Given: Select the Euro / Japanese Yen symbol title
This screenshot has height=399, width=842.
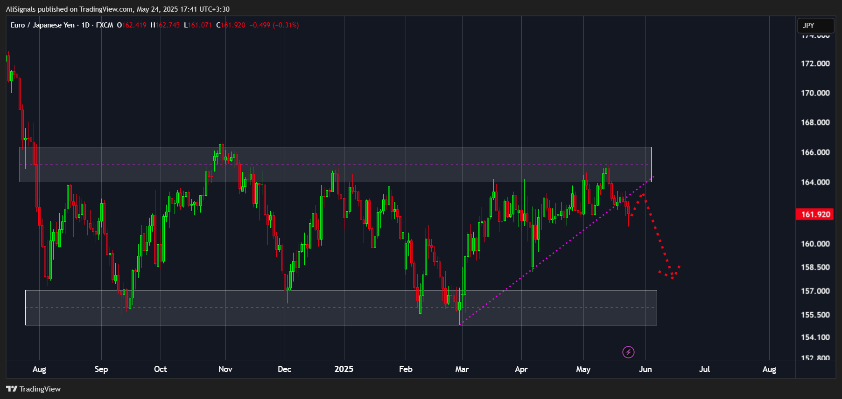Looking at the screenshot, I should (x=42, y=25).
